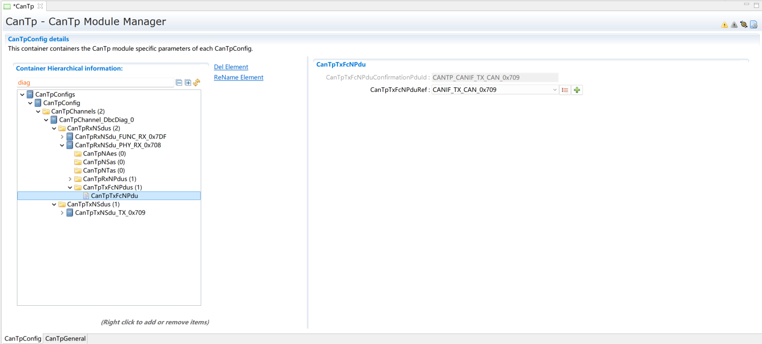Select the CanTpConfig bottom tab
Image resolution: width=762 pixels, height=344 pixels.
22,339
